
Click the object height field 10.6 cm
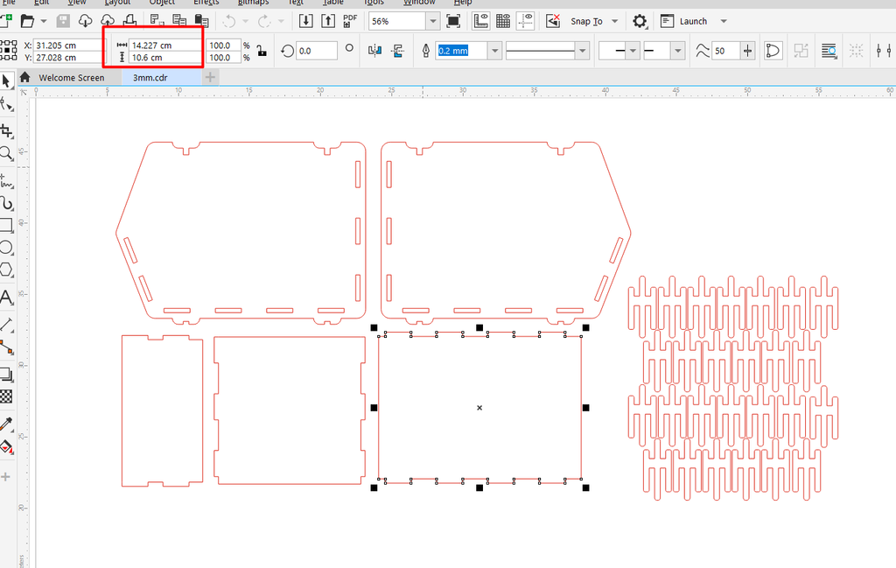pyautogui.click(x=164, y=58)
